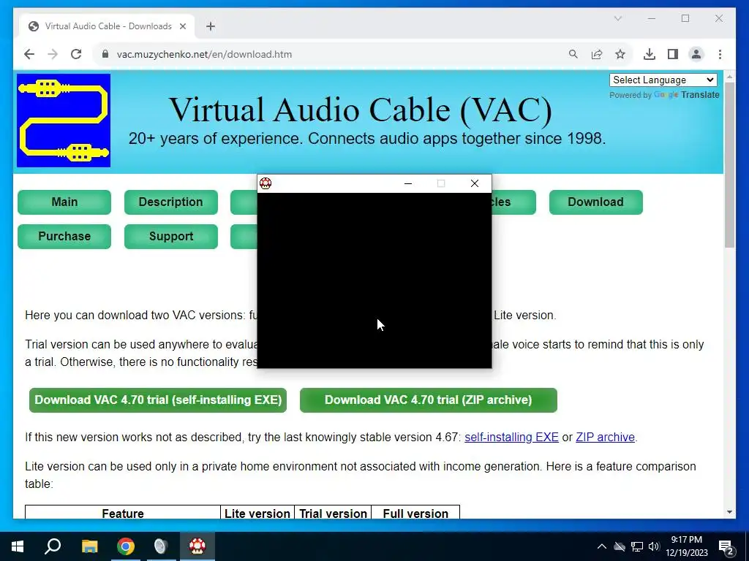Click the gray oval app taskbar icon

click(x=161, y=546)
